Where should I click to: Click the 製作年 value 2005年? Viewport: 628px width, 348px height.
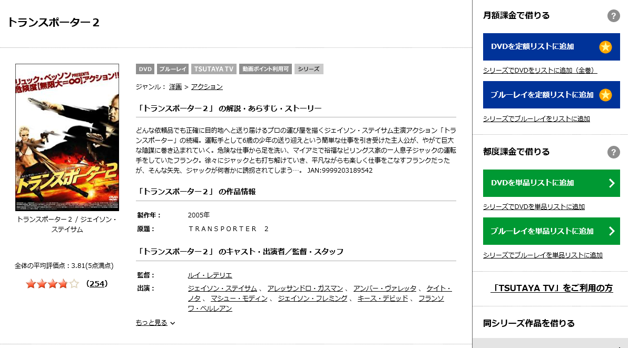pos(199,215)
